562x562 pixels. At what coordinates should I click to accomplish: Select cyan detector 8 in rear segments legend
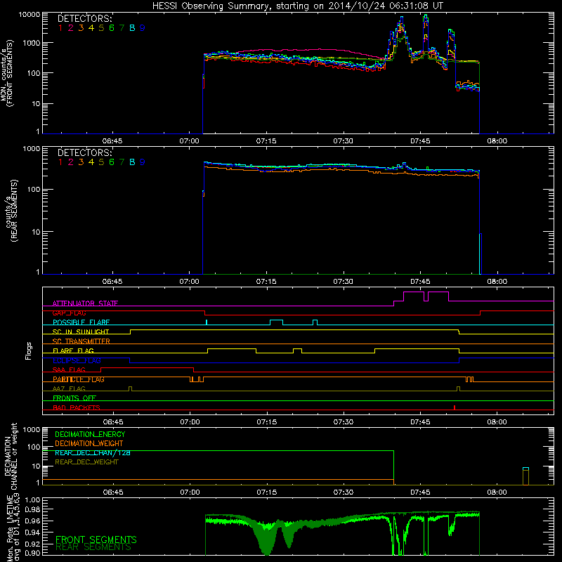pos(132,162)
